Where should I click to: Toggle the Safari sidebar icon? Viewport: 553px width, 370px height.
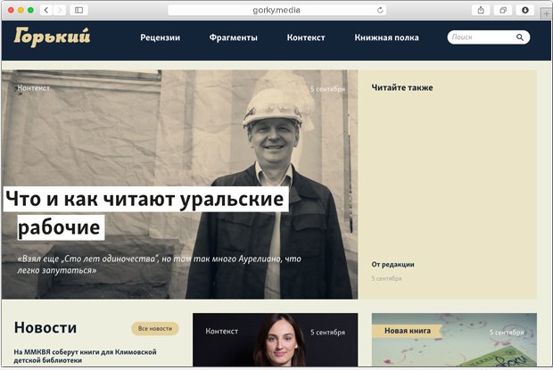point(78,10)
